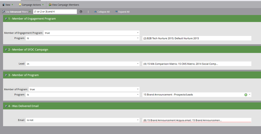This screenshot has width=261, height=134.
Task: Open the Email 'is not' operator dropdown
Action: coord(83,120)
